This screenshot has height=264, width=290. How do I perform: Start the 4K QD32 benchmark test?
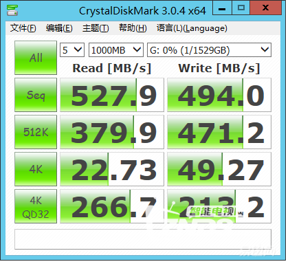(x=36, y=206)
